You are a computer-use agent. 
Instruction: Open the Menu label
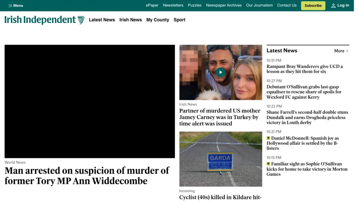click(18, 6)
